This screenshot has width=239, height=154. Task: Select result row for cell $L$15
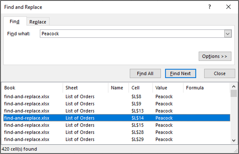tap(117, 125)
